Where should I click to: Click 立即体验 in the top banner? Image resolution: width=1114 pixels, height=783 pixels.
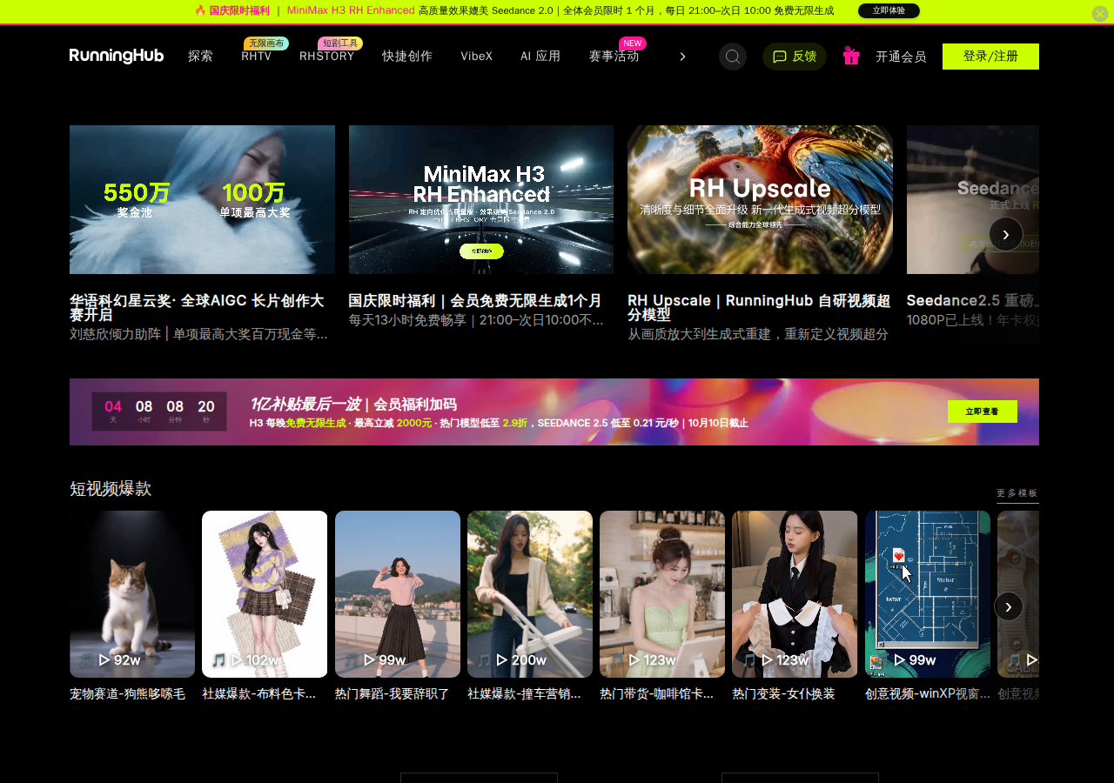point(889,10)
